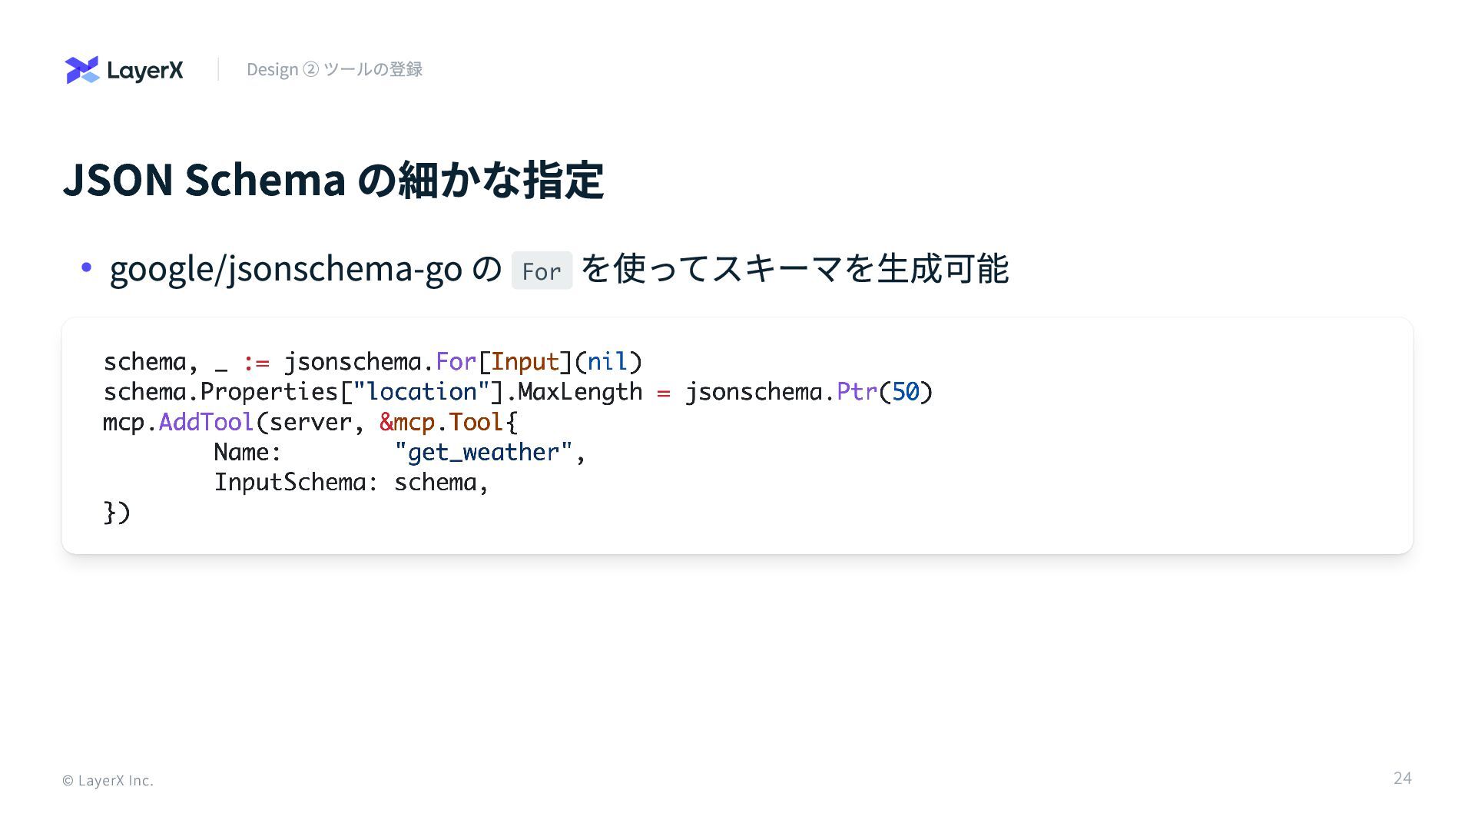Click the © LayerX Inc. footer text
Screen dimensions: 1475x830
[x=108, y=781]
